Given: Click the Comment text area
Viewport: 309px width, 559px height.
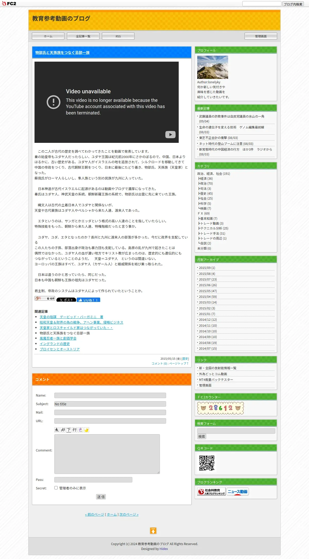Looking at the screenshot, I should pos(107,454).
